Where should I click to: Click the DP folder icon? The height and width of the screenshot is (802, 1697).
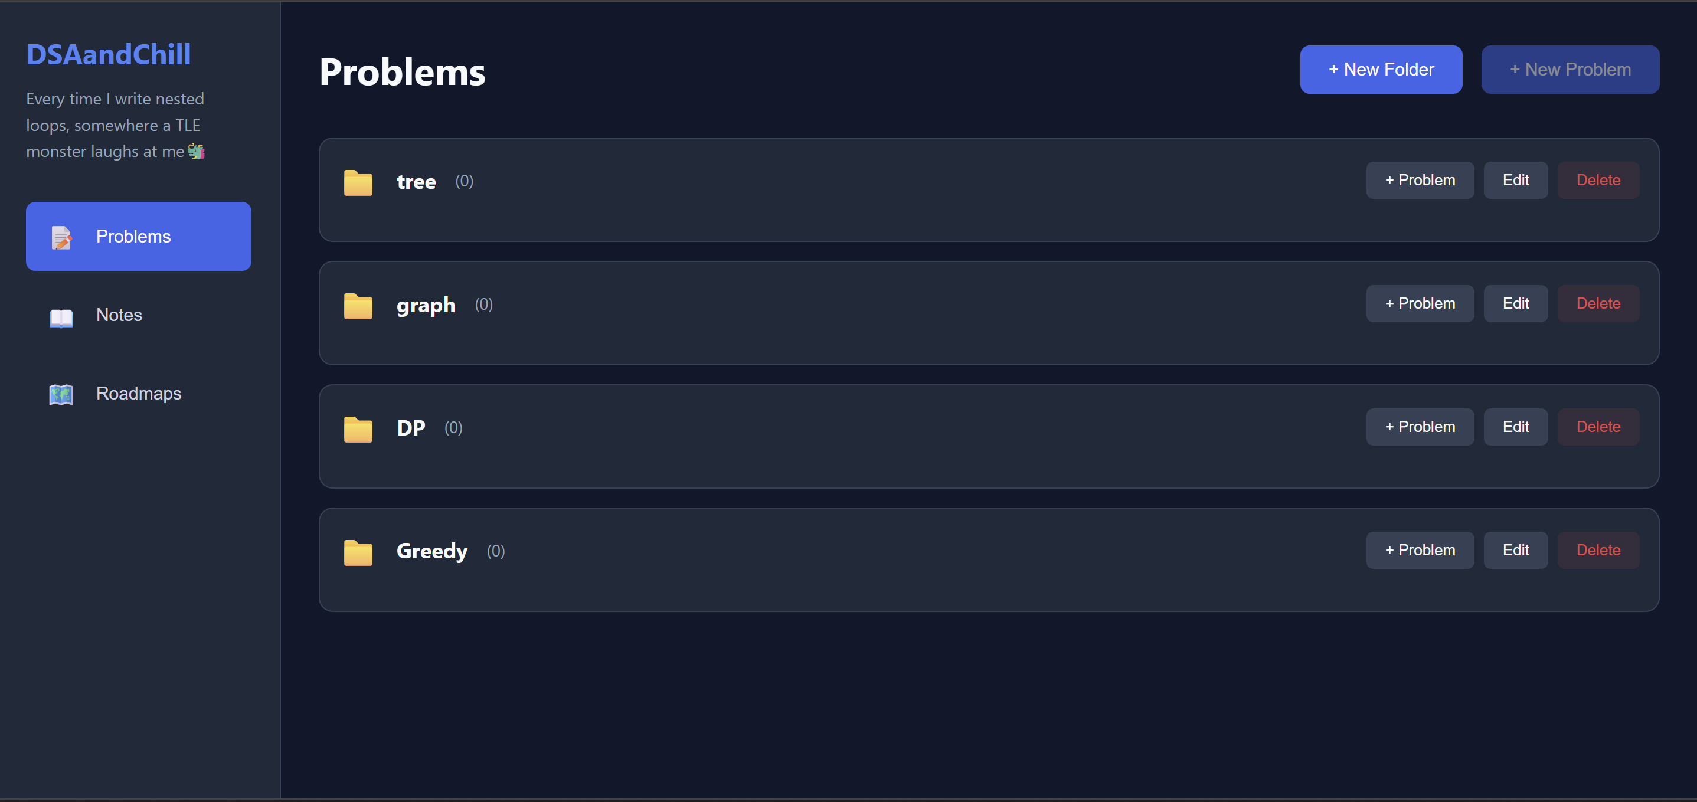358,428
